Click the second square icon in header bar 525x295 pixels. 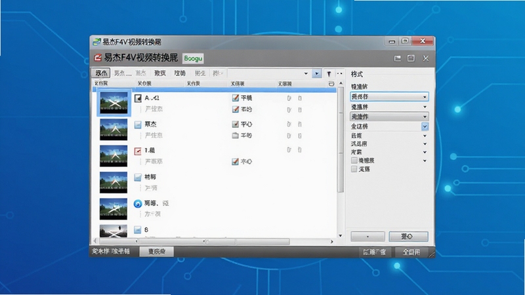(411, 58)
